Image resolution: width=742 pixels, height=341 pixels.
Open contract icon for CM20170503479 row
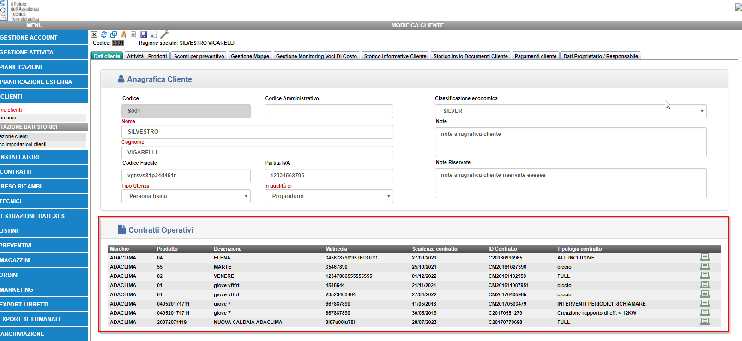tap(705, 303)
